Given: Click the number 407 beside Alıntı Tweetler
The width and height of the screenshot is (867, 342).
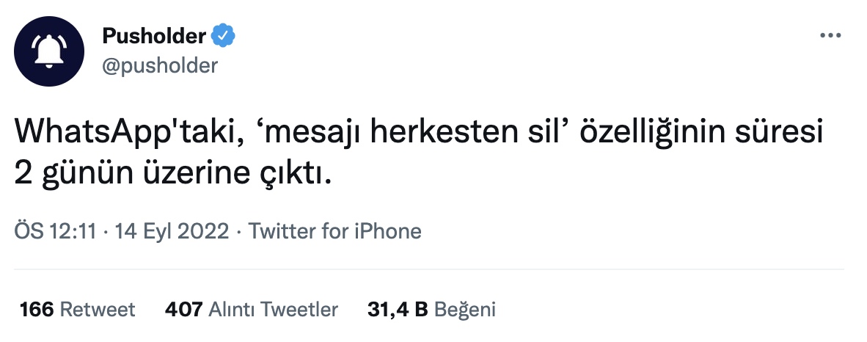Looking at the screenshot, I should click(183, 310).
